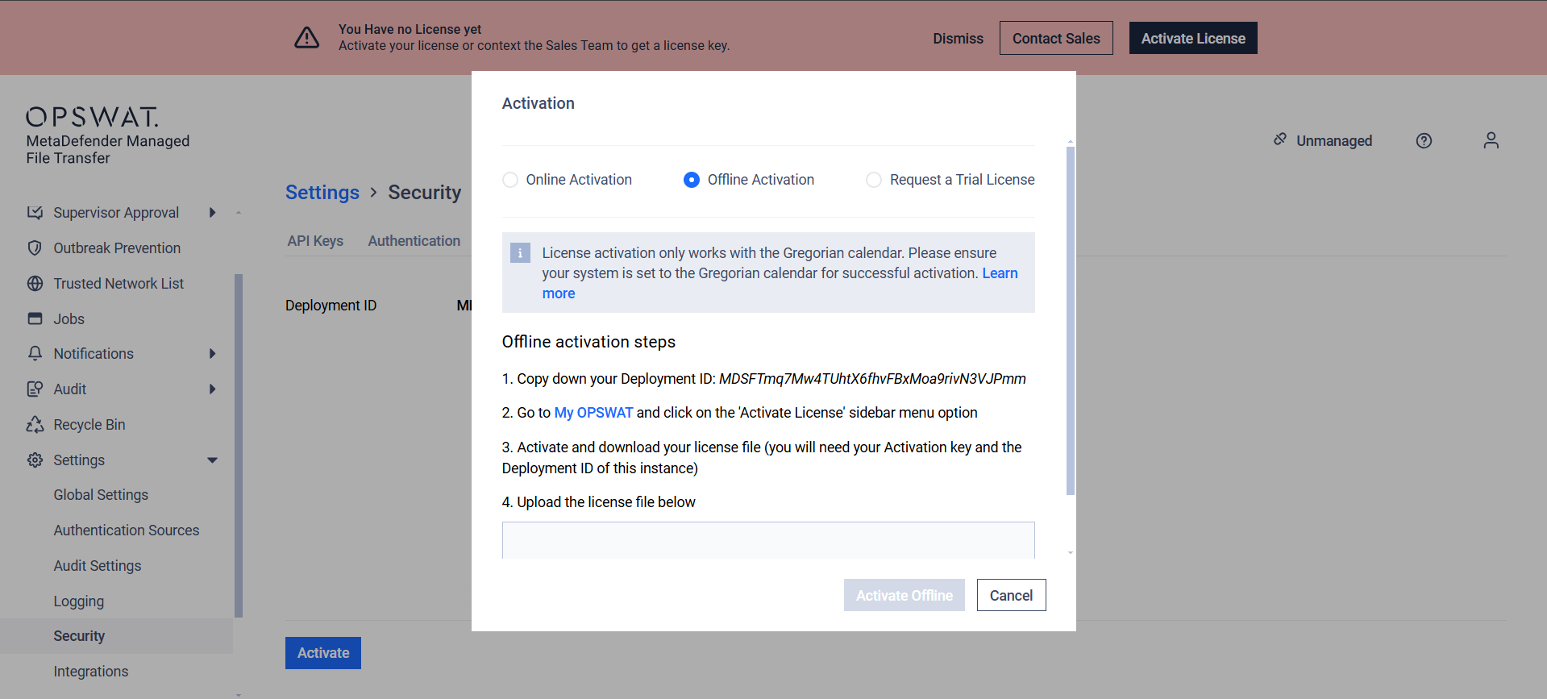1547x699 pixels.
Task: Click the Outbreak Prevention shield icon
Action: pos(35,248)
